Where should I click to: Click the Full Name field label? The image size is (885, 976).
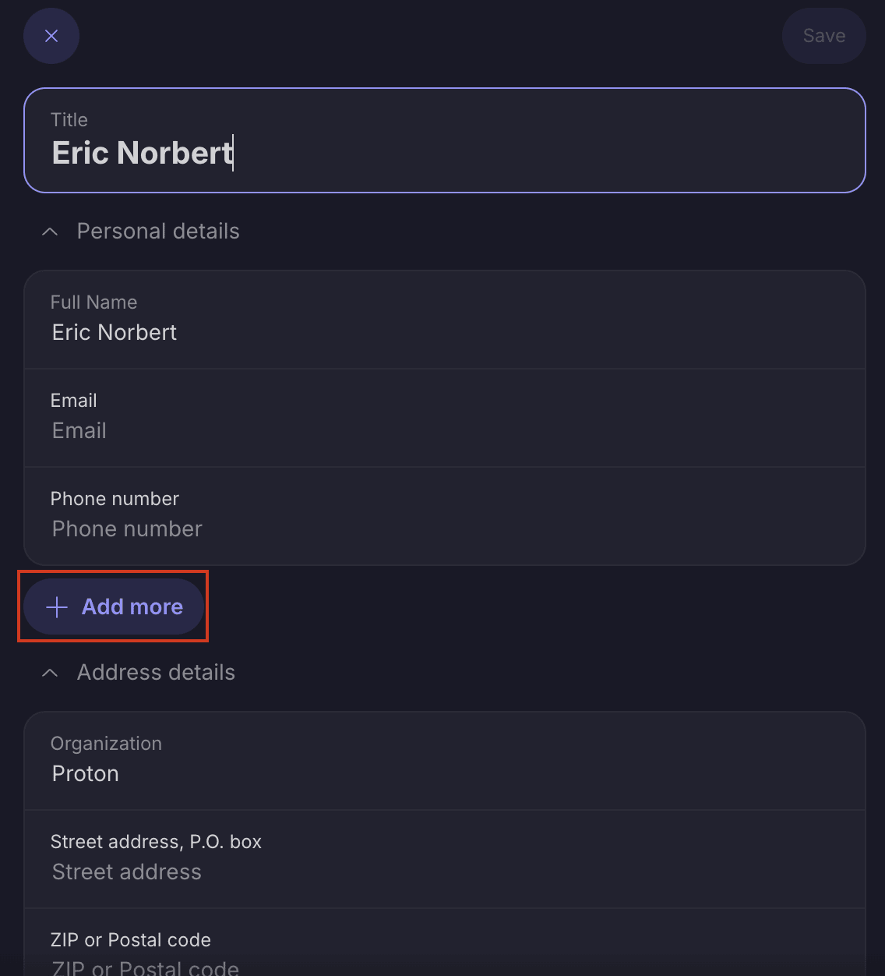(93, 302)
